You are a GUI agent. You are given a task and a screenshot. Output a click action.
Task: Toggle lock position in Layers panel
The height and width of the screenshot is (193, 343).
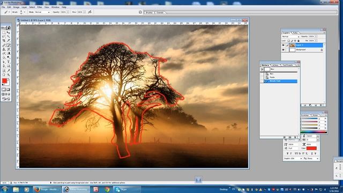(295, 41)
